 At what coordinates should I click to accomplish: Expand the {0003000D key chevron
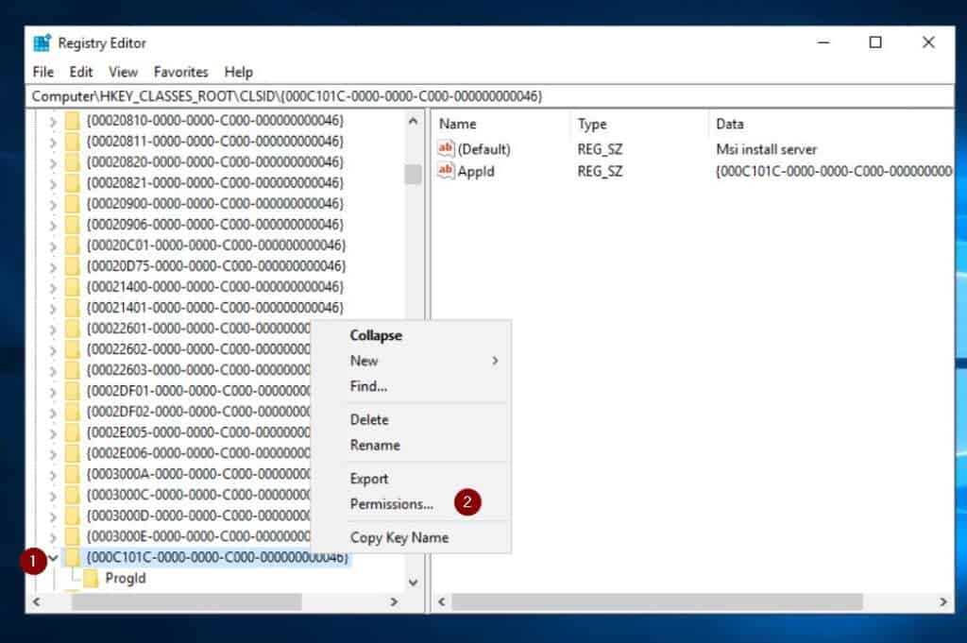pyautogui.click(x=53, y=516)
